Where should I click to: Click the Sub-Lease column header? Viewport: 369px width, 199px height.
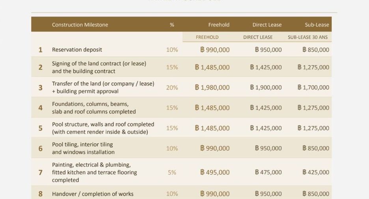317,25
